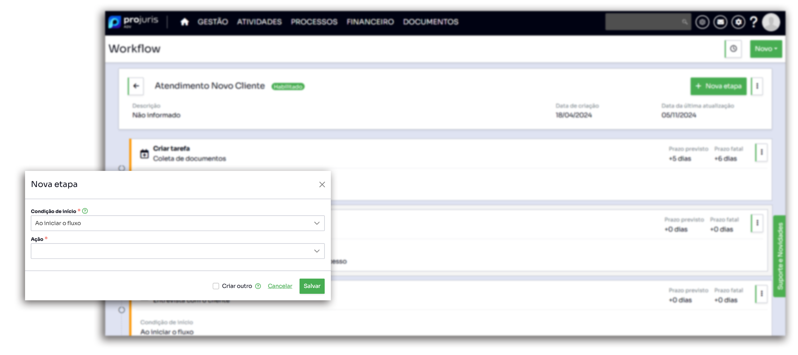The image size is (798, 355).
Task: Open the messages envelope icon
Action: point(720,22)
